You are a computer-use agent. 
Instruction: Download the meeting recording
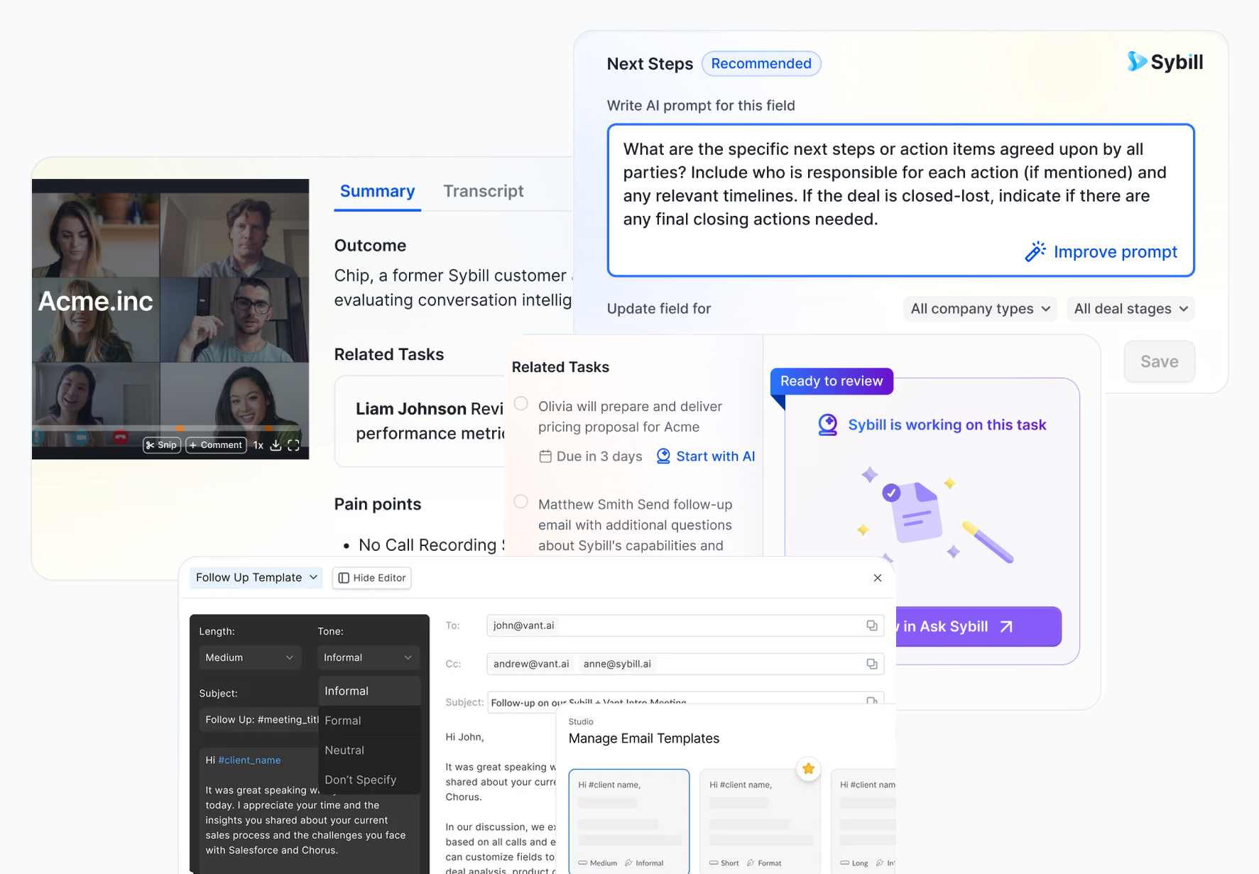[x=276, y=445]
